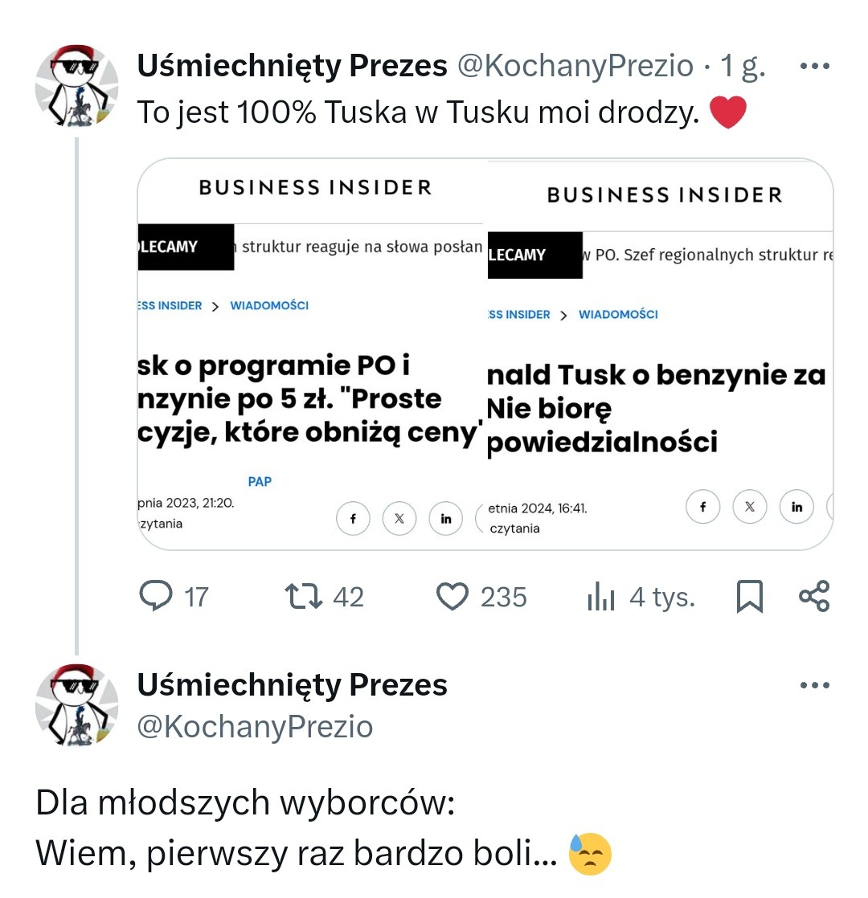Like the tweet with the heart icon
Image resolution: width=868 pixels, height=898 pixels.
452,596
